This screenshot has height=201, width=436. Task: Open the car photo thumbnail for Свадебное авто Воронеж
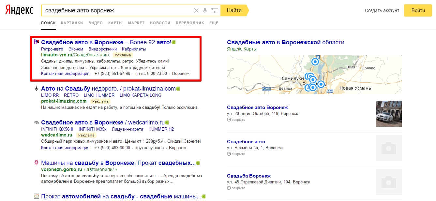[x=389, y=114]
